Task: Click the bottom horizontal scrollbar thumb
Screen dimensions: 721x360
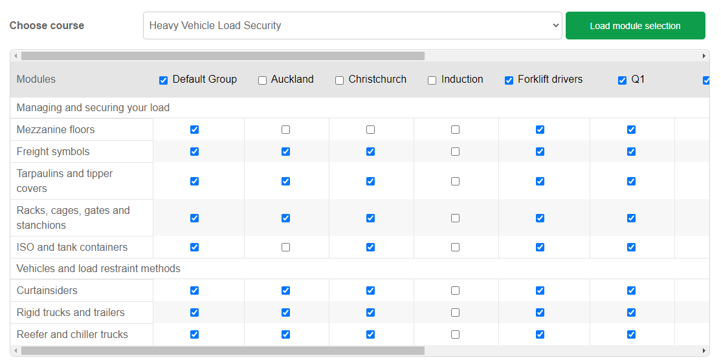Action: (223, 351)
